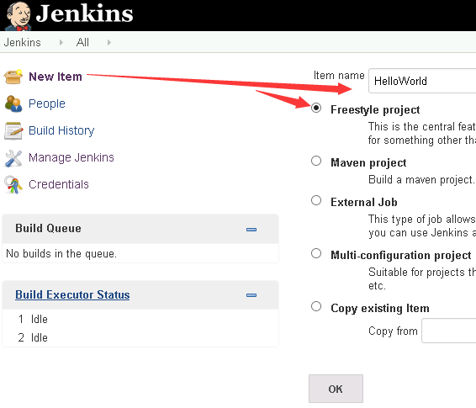Expand the arrow after All breadcrumb
This screenshot has height=408, width=476.
109,43
